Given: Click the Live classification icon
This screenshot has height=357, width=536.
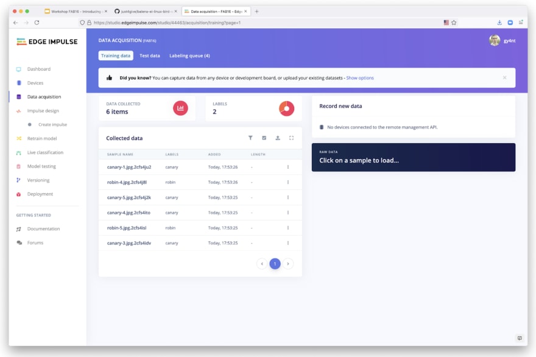Looking at the screenshot, I should 19,152.
